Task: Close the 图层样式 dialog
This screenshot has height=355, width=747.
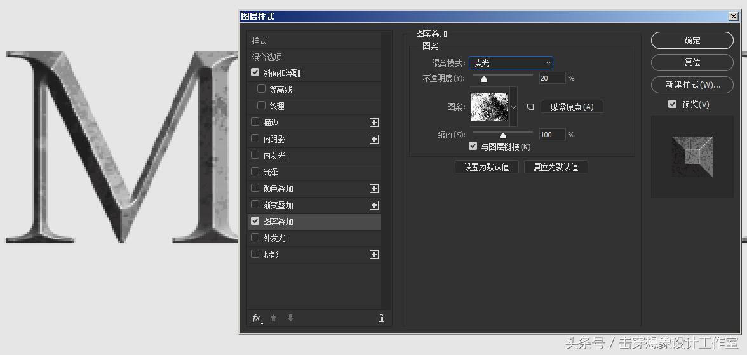Action: 733,17
